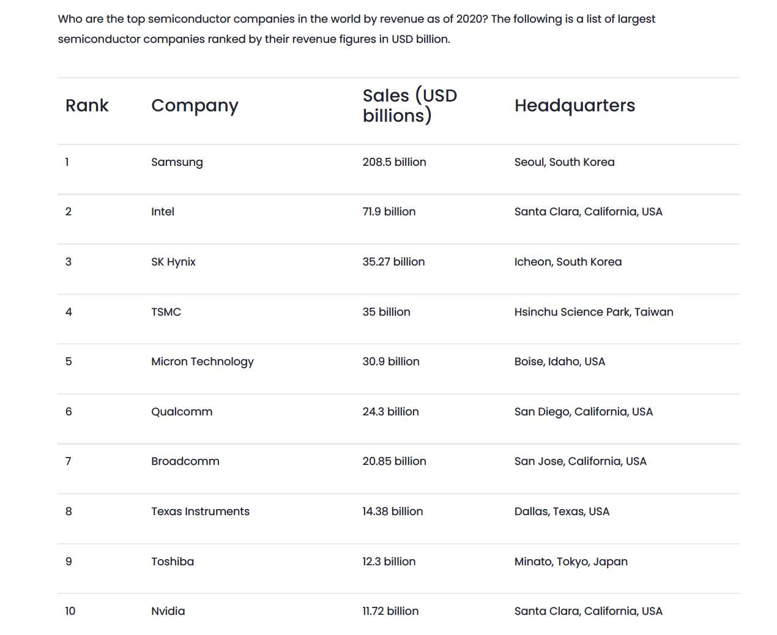
Task: Click 'San Diego, California, USA' cell
Action: point(583,412)
